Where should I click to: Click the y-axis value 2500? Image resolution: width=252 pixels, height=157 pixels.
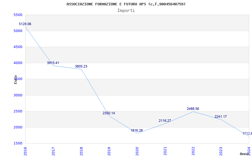[18, 111]
